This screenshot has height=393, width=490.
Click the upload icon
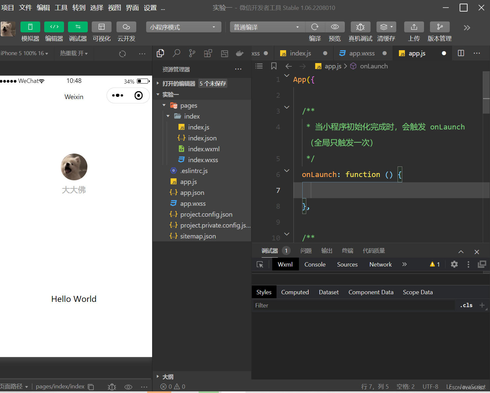414,27
